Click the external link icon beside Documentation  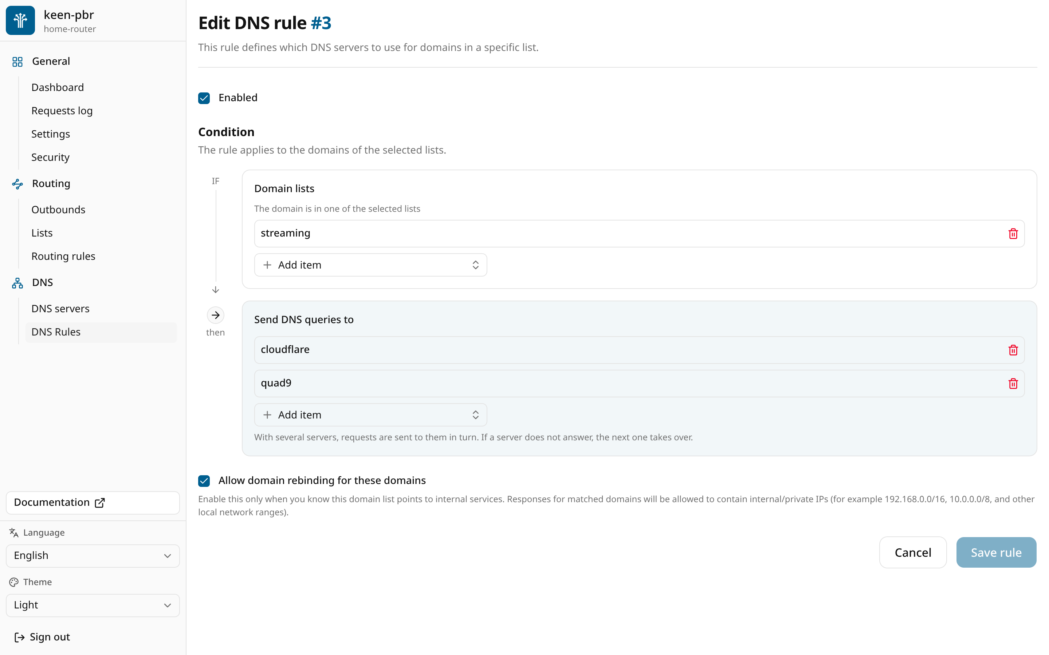[100, 503]
